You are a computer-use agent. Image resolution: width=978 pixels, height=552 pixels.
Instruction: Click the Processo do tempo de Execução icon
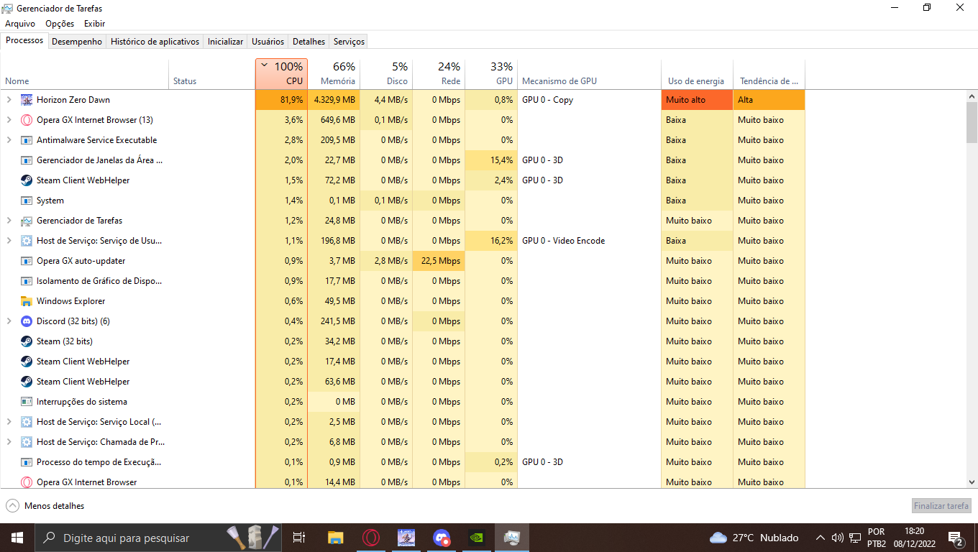(27, 462)
